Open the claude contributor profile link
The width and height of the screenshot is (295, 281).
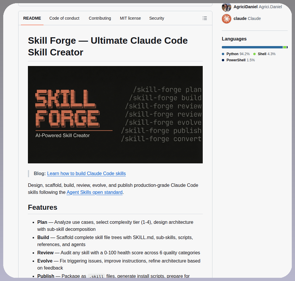coord(247,18)
